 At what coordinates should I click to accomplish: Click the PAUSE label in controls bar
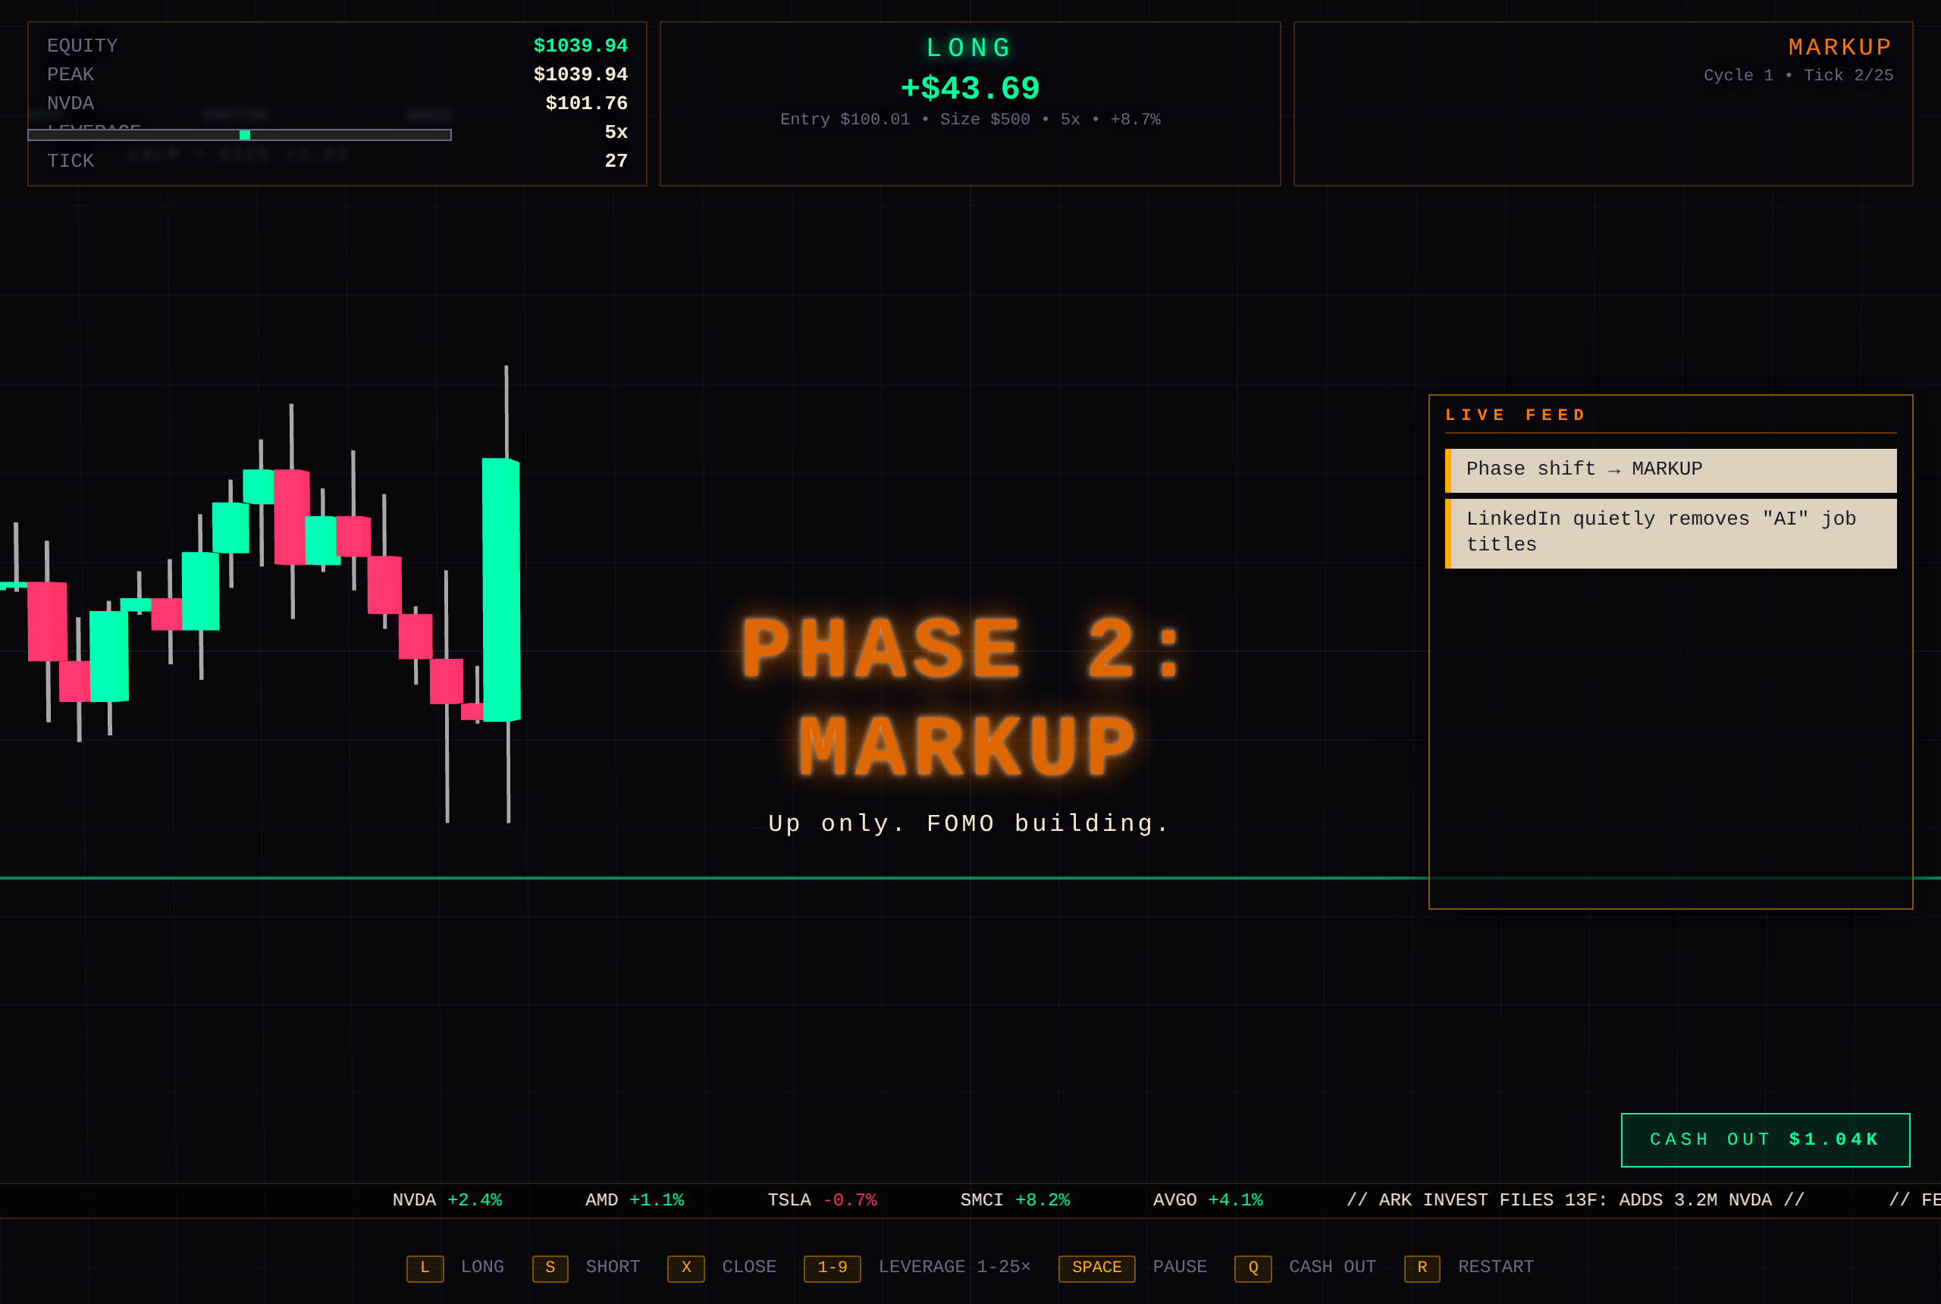click(1180, 1268)
